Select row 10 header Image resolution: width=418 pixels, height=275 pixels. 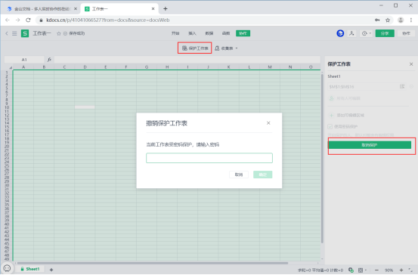tap(7, 107)
